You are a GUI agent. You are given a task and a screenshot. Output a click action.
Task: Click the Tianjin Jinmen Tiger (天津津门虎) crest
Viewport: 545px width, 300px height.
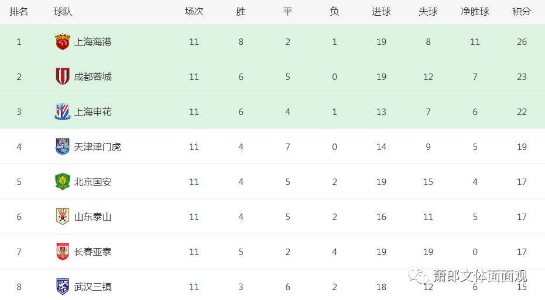click(x=63, y=146)
